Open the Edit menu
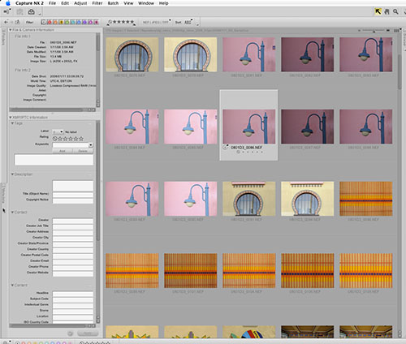 pyautogui.click(x=65, y=3)
